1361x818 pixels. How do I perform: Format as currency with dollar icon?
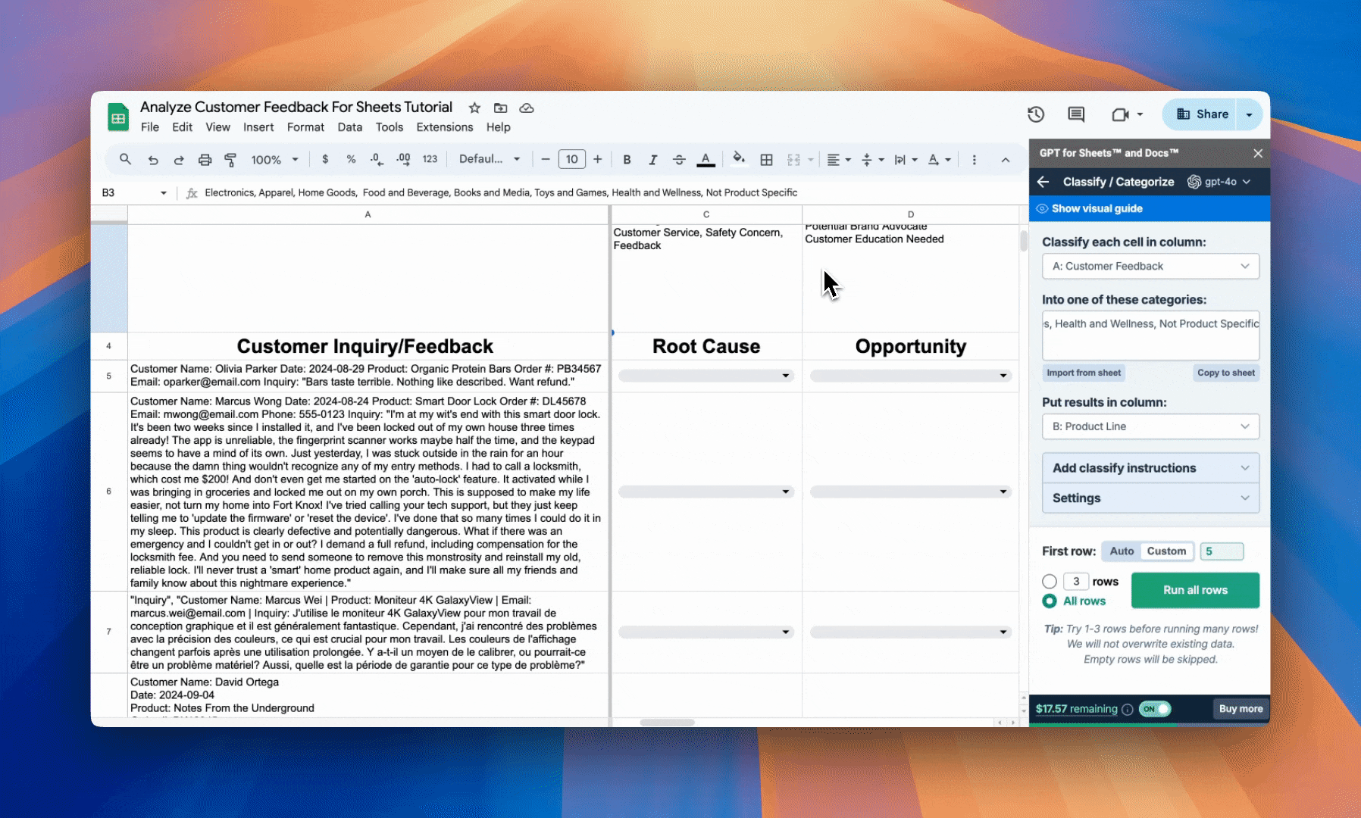pyautogui.click(x=325, y=159)
